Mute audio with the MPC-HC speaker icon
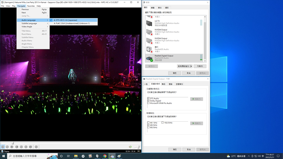 (x=130, y=147)
